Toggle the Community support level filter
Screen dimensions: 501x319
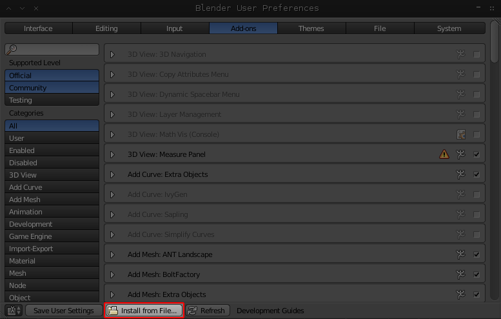[x=52, y=88]
